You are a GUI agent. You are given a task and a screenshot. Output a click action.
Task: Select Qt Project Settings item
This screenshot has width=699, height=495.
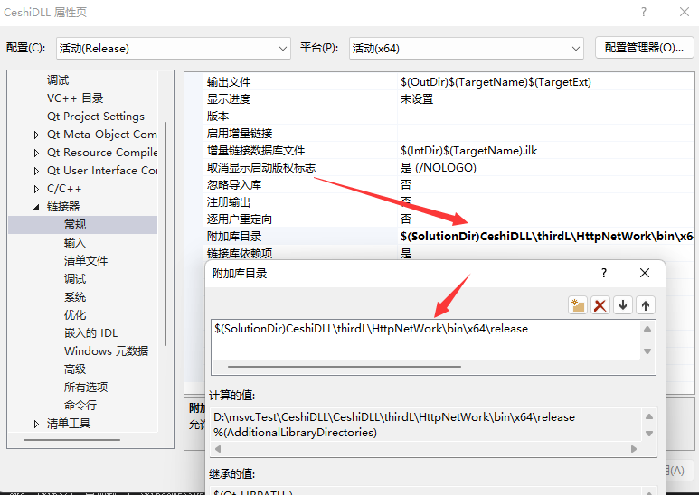(96, 117)
